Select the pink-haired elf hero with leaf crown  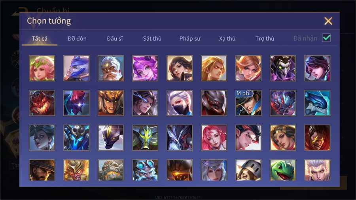click(x=42, y=68)
